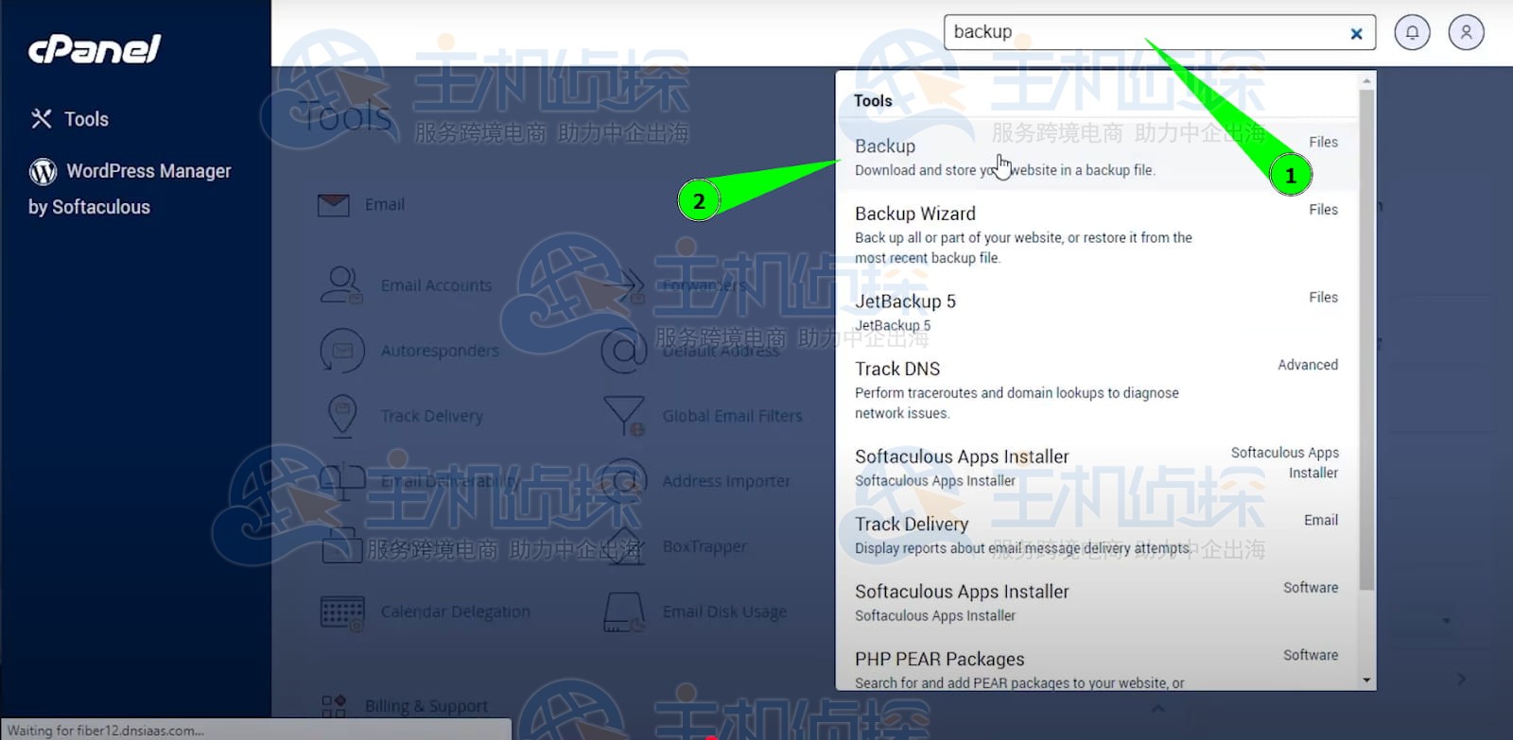Image resolution: width=1513 pixels, height=740 pixels.
Task: Click the Email section heading
Action: 385,204
